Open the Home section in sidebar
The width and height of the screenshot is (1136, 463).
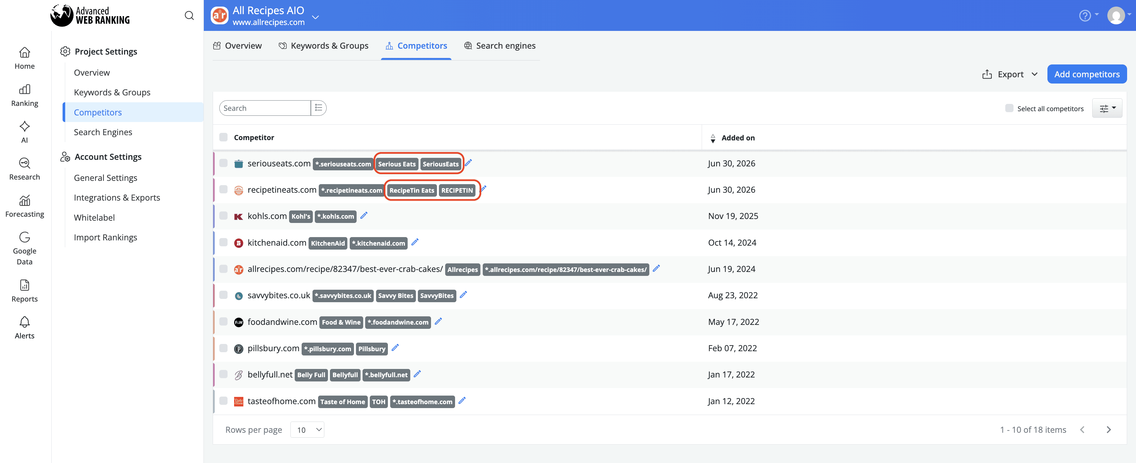24,58
